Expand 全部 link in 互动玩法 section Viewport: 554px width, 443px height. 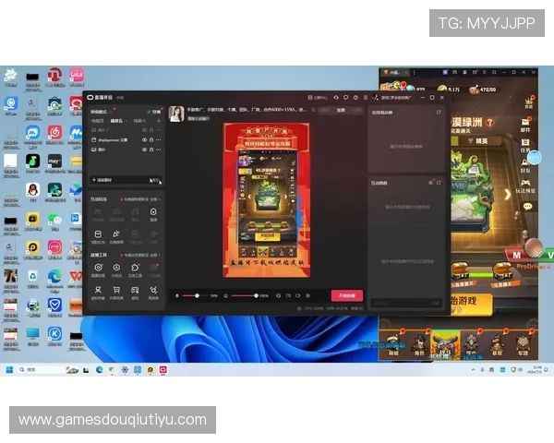(155, 199)
